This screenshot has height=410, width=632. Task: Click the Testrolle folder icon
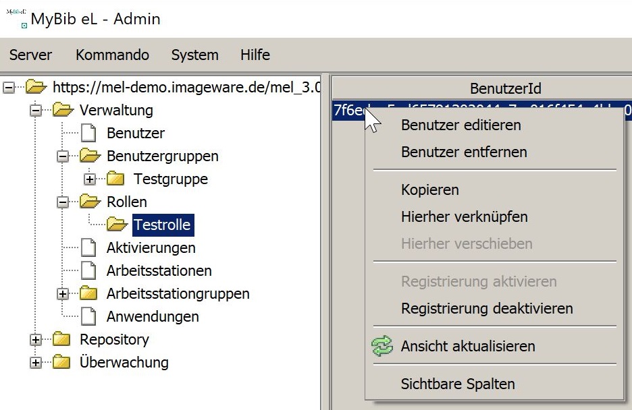pos(117,225)
